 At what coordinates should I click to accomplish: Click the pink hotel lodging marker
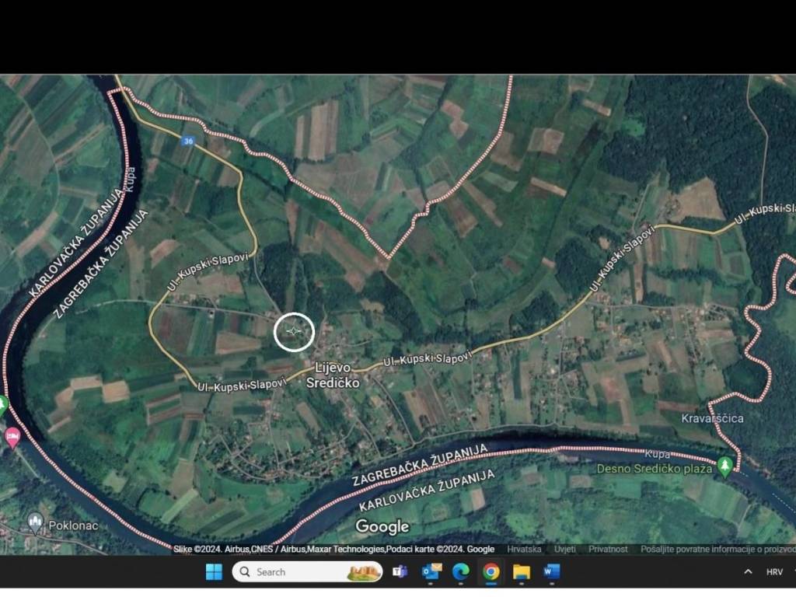[x=12, y=436]
